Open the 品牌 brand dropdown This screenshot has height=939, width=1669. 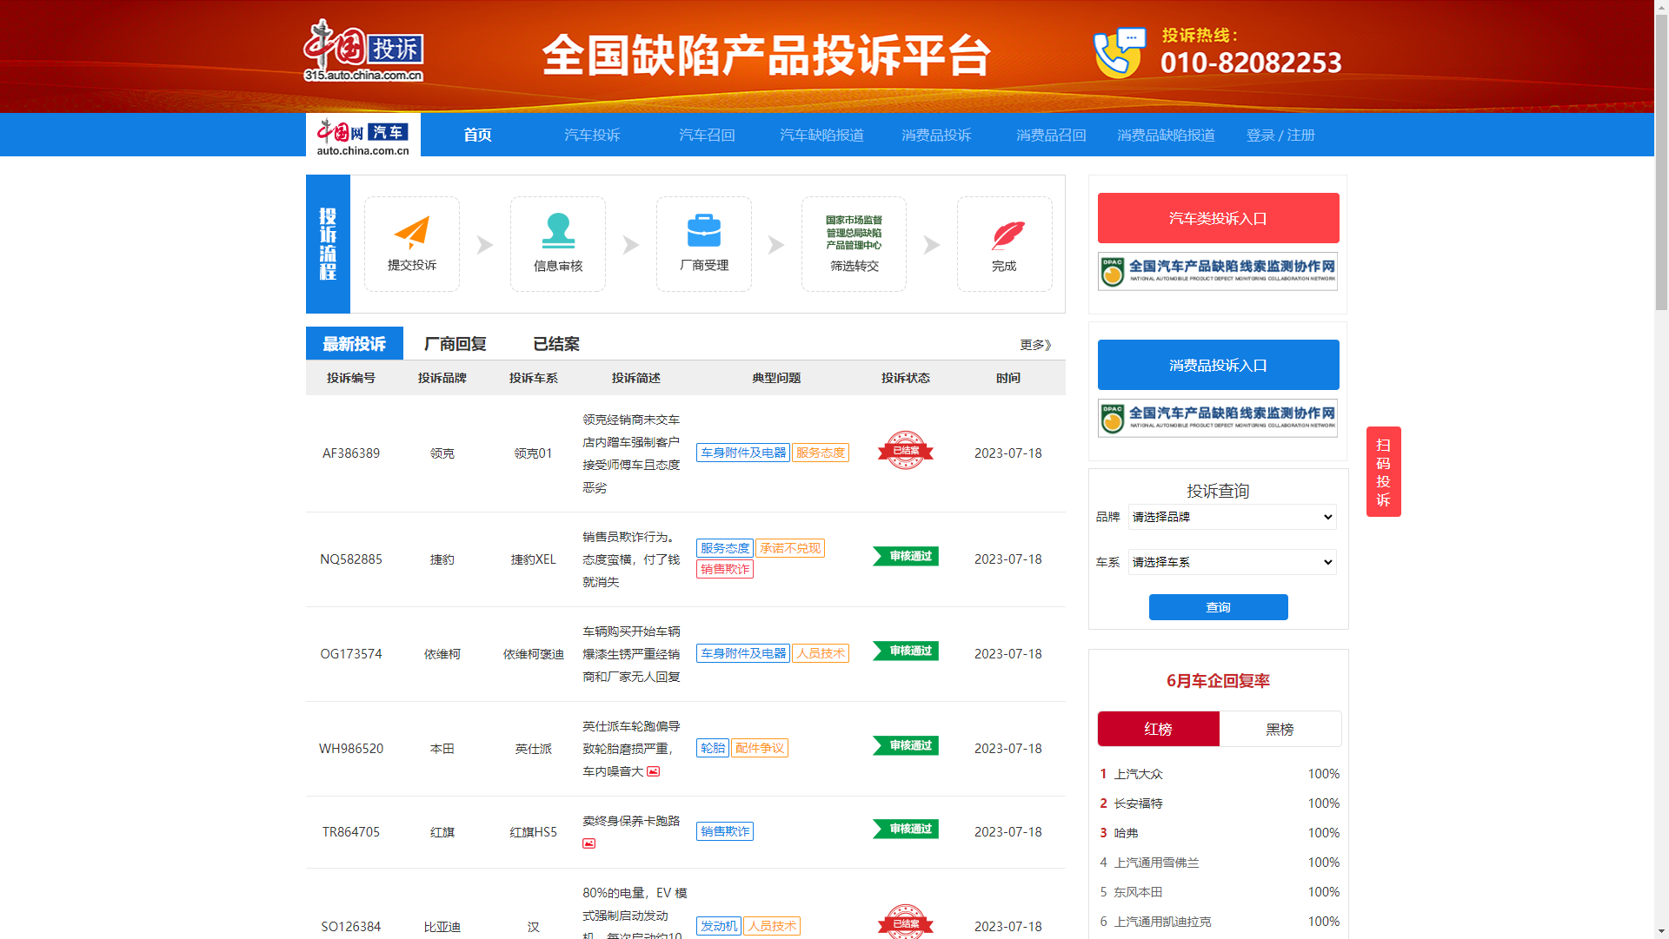tap(1232, 517)
